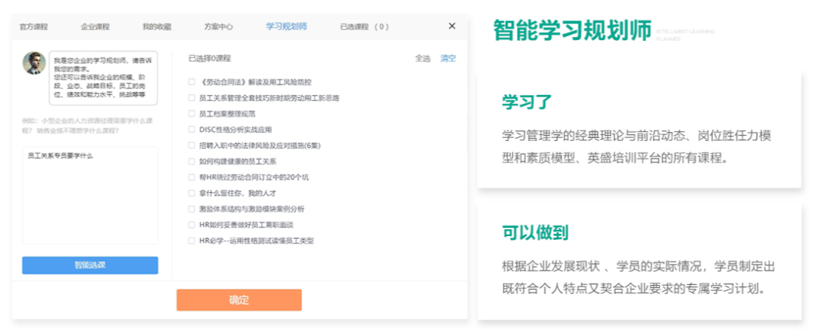Image resolution: width=814 pixels, height=331 pixels.
Task: Click the 全选 select-all link
Action: click(423, 58)
